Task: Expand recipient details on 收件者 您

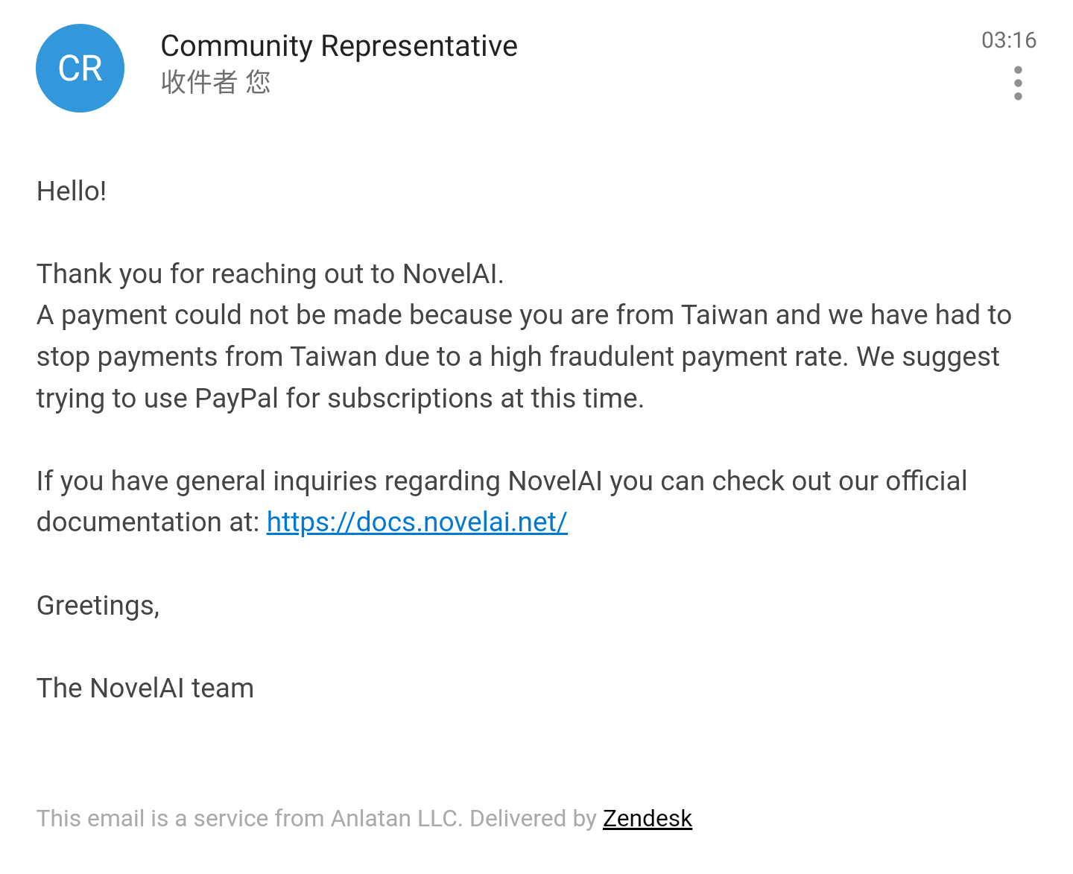Action: pos(215,82)
